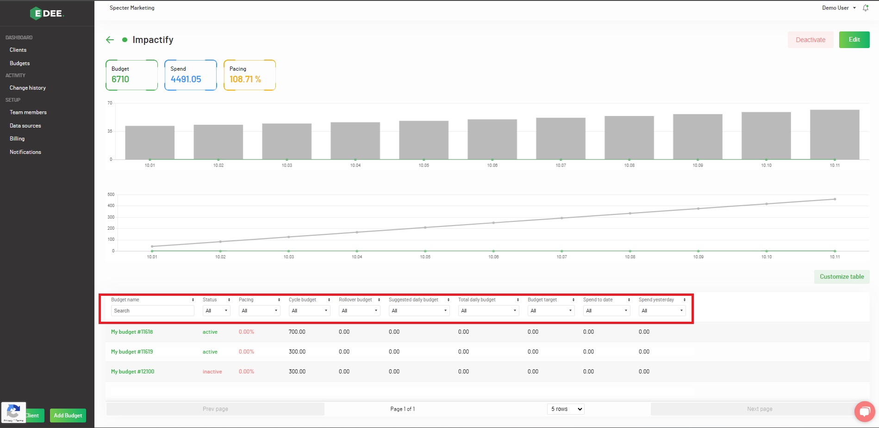Sort by Cycle budget column arrows
Screen dimensions: 879x428
click(329, 300)
